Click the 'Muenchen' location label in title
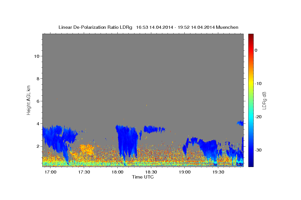This screenshot has height=200, width=301. click(227, 27)
